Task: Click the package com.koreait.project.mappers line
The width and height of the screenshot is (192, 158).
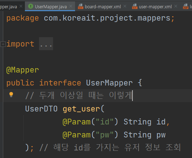Action: (90, 18)
